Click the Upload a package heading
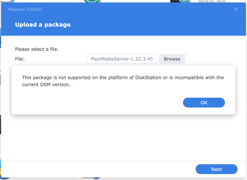 click(x=43, y=24)
